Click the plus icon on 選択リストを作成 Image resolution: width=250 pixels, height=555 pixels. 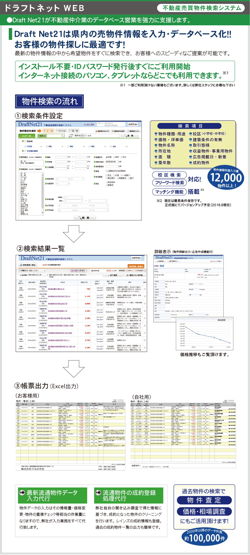(x=128, y=275)
